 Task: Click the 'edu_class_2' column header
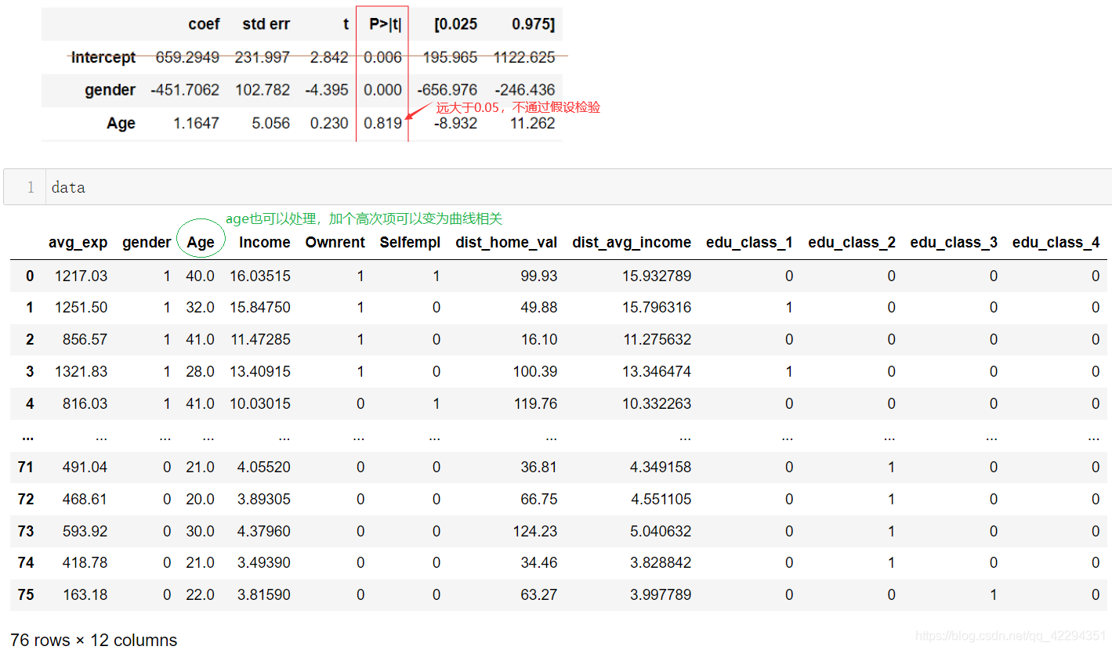(852, 243)
